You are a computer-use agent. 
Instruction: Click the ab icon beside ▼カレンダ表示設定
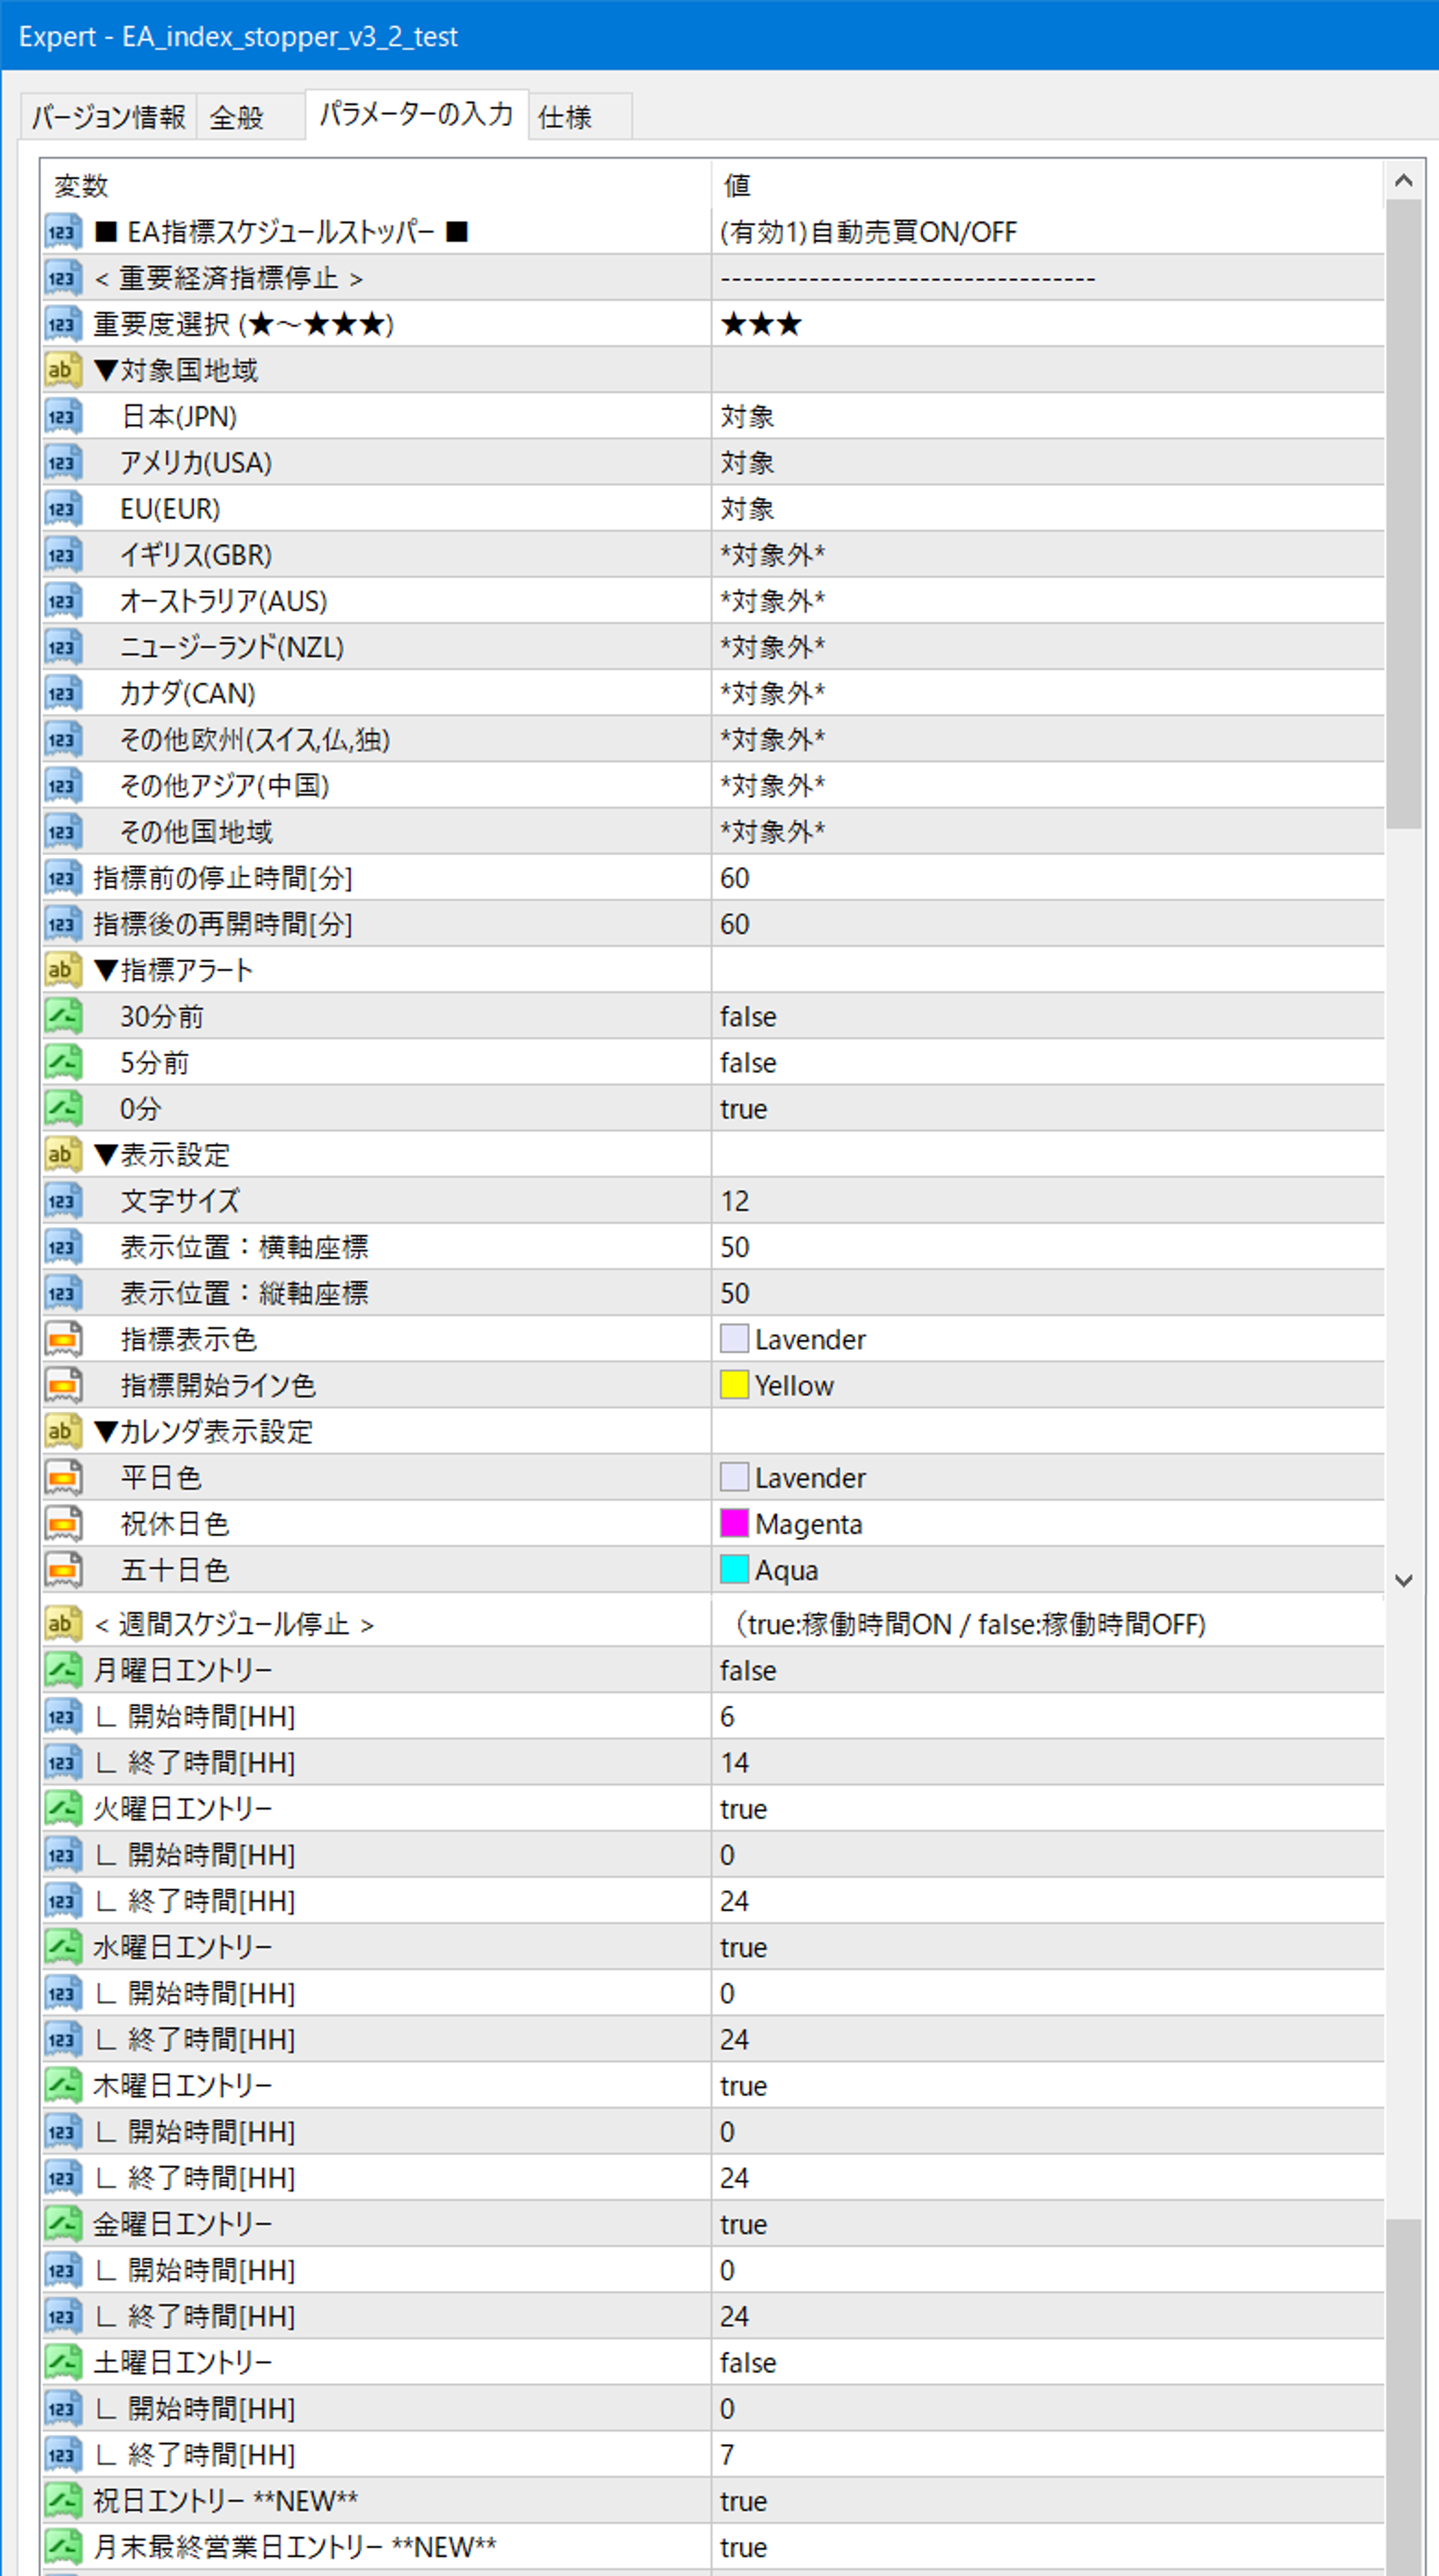coord(62,1431)
